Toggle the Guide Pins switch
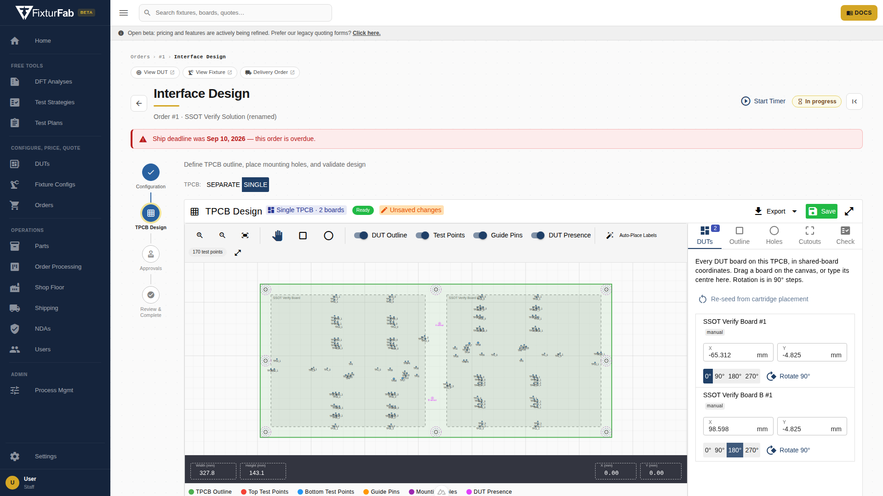The height and width of the screenshot is (496, 883). click(x=480, y=236)
